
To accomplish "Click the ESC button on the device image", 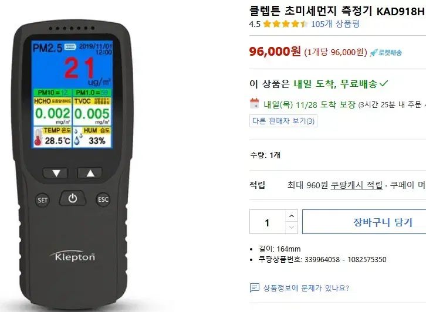I will (x=103, y=199).
